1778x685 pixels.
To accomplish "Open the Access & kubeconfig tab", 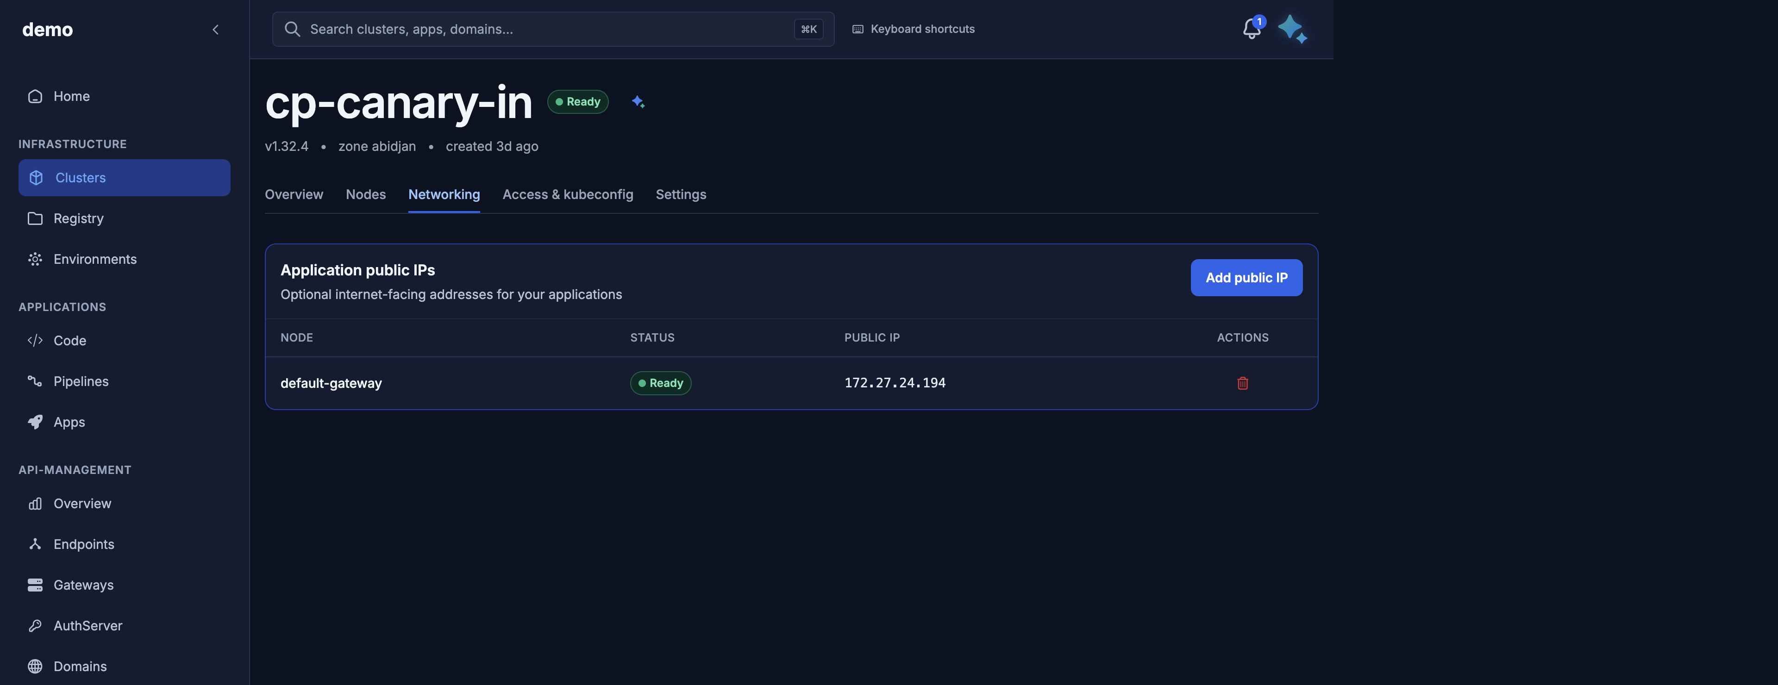I will pyautogui.click(x=567, y=194).
